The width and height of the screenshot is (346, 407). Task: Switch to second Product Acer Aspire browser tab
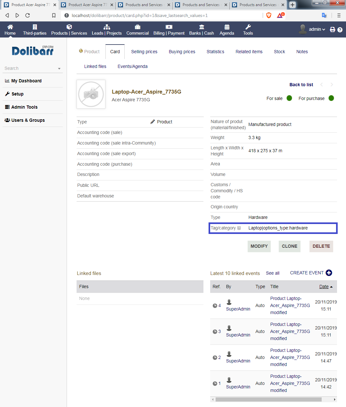(86, 5)
